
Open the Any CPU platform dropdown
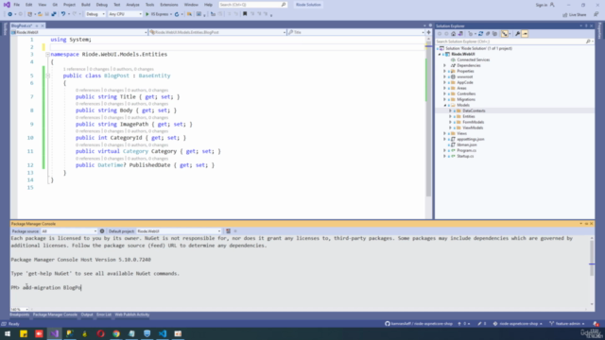click(x=125, y=14)
